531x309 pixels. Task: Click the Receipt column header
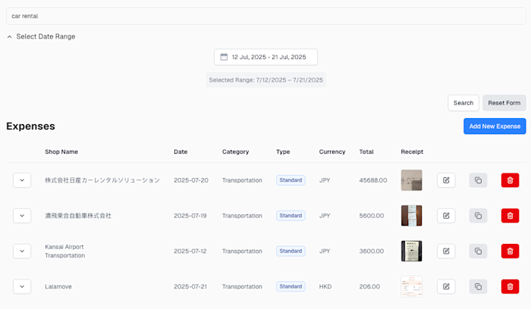click(x=412, y=151)
